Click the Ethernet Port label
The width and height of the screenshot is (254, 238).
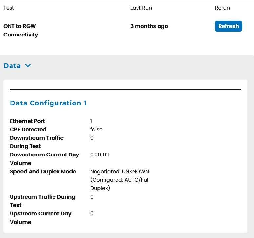28,121
